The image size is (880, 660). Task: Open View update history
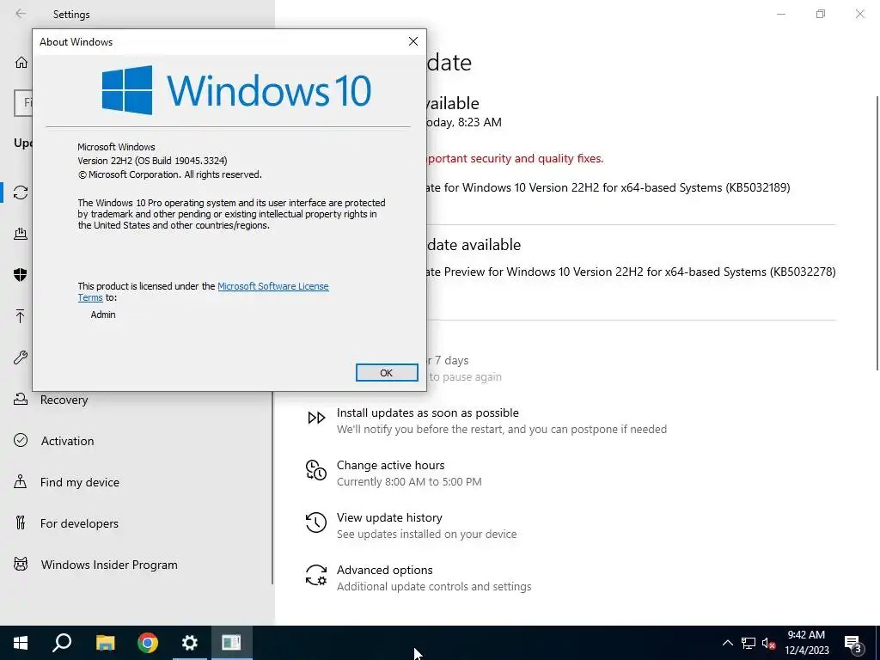[389, 517]
